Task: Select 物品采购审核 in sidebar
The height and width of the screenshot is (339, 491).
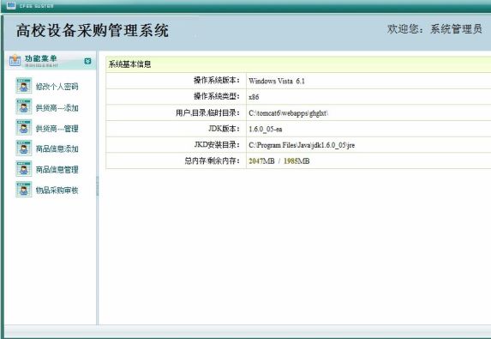Action: tap(57, 190)
